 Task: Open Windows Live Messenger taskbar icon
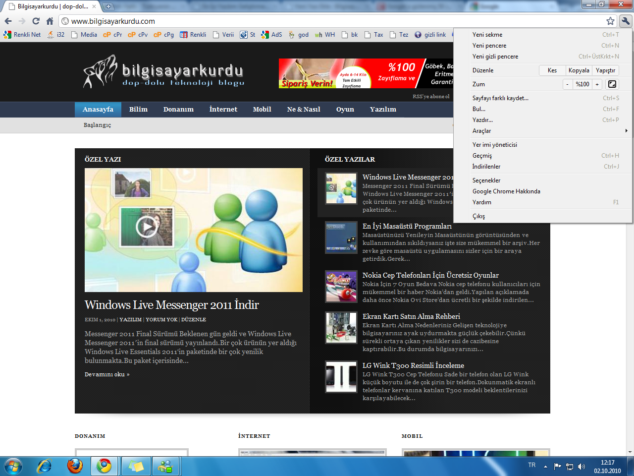pyautogui.click(x=166, y=466)
